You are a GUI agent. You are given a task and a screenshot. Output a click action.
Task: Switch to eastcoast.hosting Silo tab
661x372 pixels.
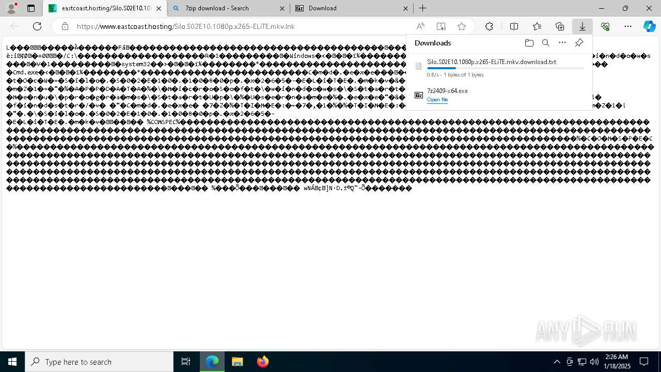[105, 8]
